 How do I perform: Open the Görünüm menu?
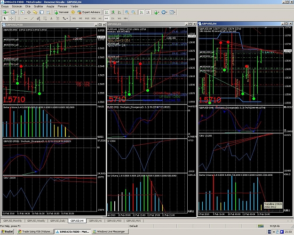pyautogui.click(x=17, y=7)
